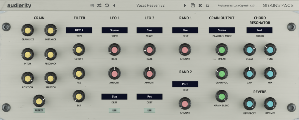299x120 pixels.
Task: Delete preset with X icon
Action: pyautogui.click(x=200, y=6)
